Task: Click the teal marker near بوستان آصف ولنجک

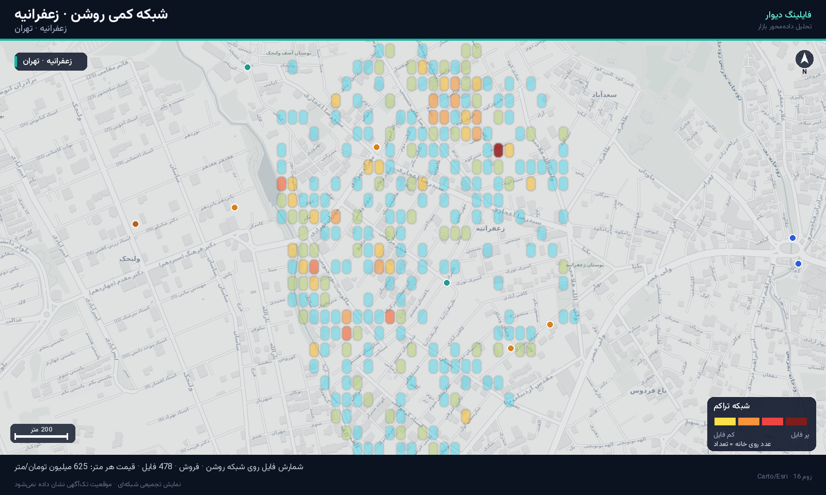Action: point(247,67)
